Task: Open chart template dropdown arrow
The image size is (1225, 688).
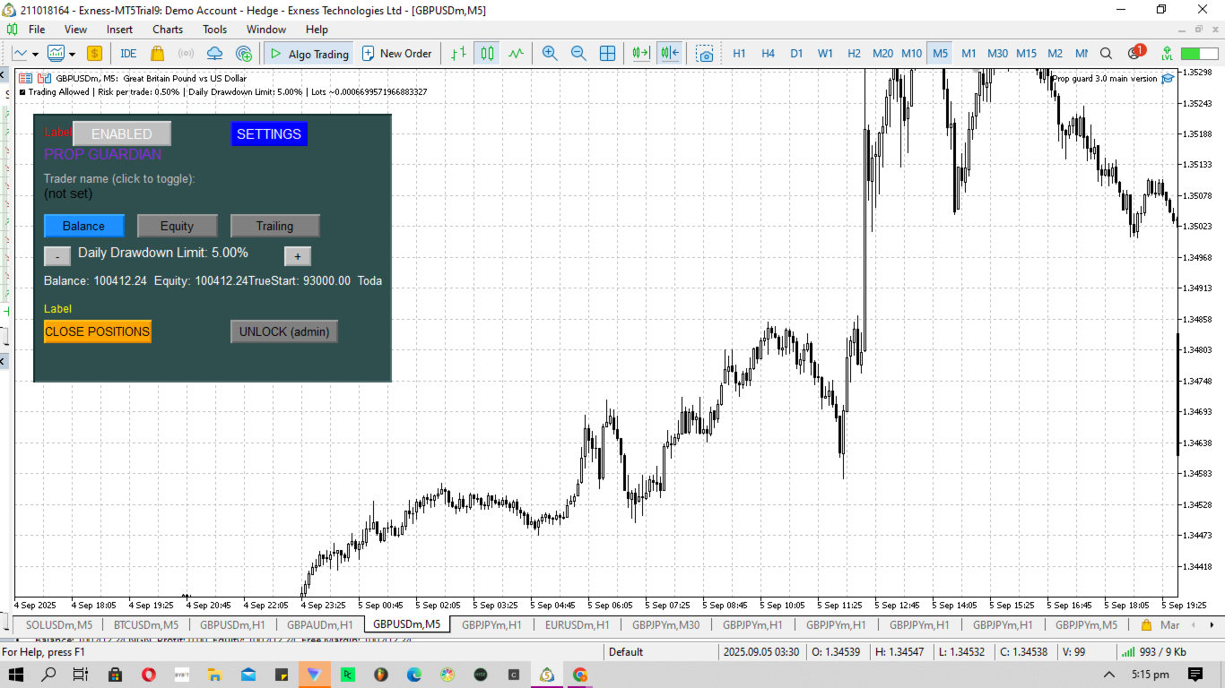Action: pos(72,54)
